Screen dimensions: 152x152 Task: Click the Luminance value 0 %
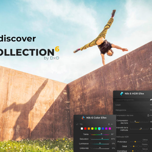point(113,143)
